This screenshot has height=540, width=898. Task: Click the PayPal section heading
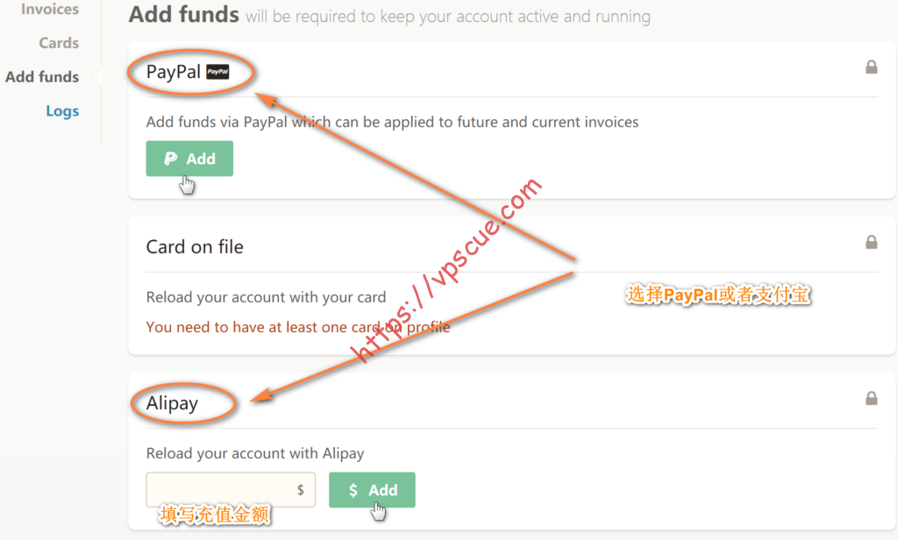click(173, 72)
